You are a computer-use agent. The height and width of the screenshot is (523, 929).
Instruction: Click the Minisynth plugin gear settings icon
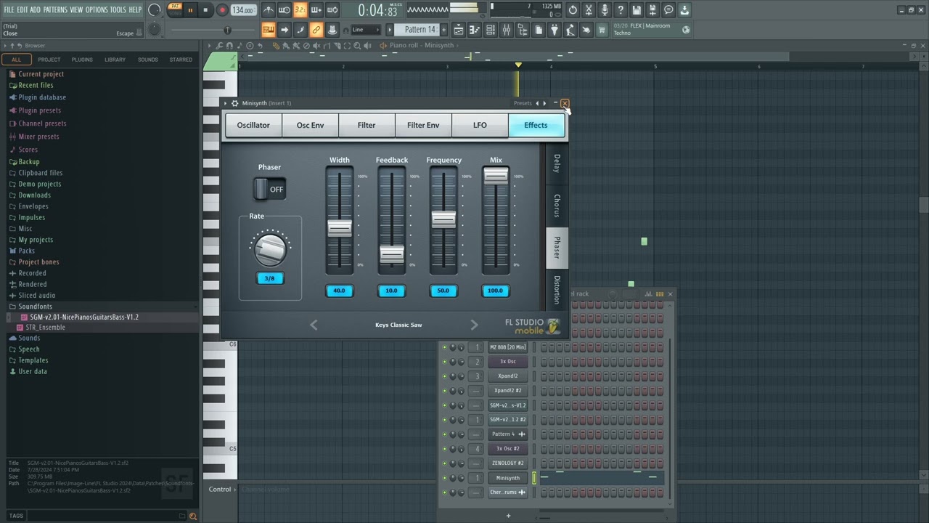(x=234, y=103)
